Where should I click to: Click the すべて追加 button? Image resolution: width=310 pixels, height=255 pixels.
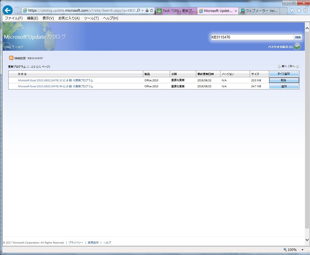(284, 74)
